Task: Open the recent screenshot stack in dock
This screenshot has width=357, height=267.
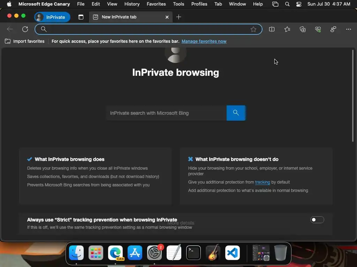Action: click(261, 253)
